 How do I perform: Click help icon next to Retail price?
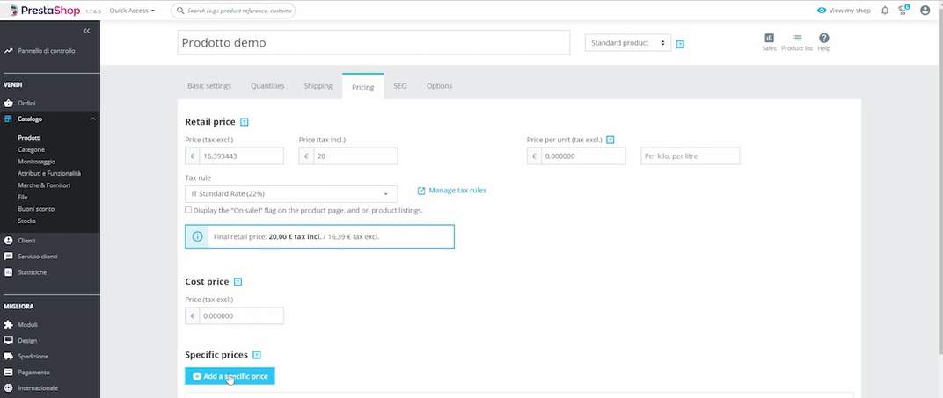click(x=245, y=122)
